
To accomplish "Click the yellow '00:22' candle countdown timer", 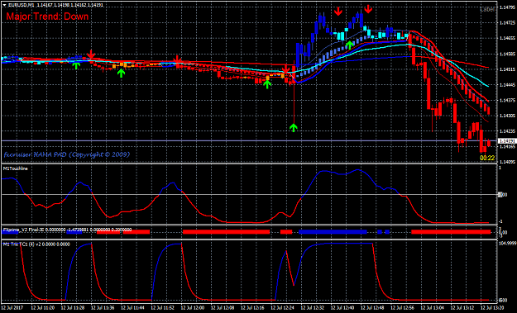I will click(487, 158).
